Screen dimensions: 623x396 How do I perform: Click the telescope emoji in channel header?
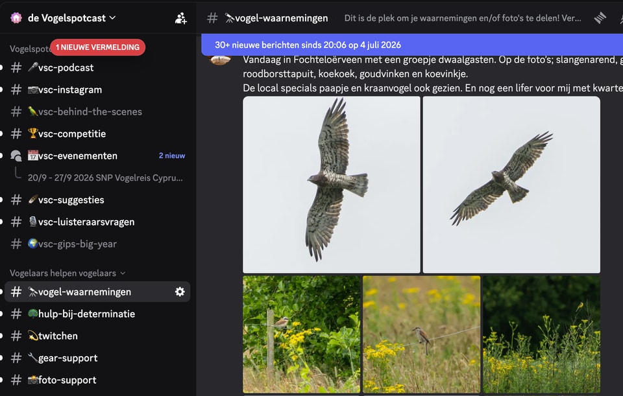230,17
